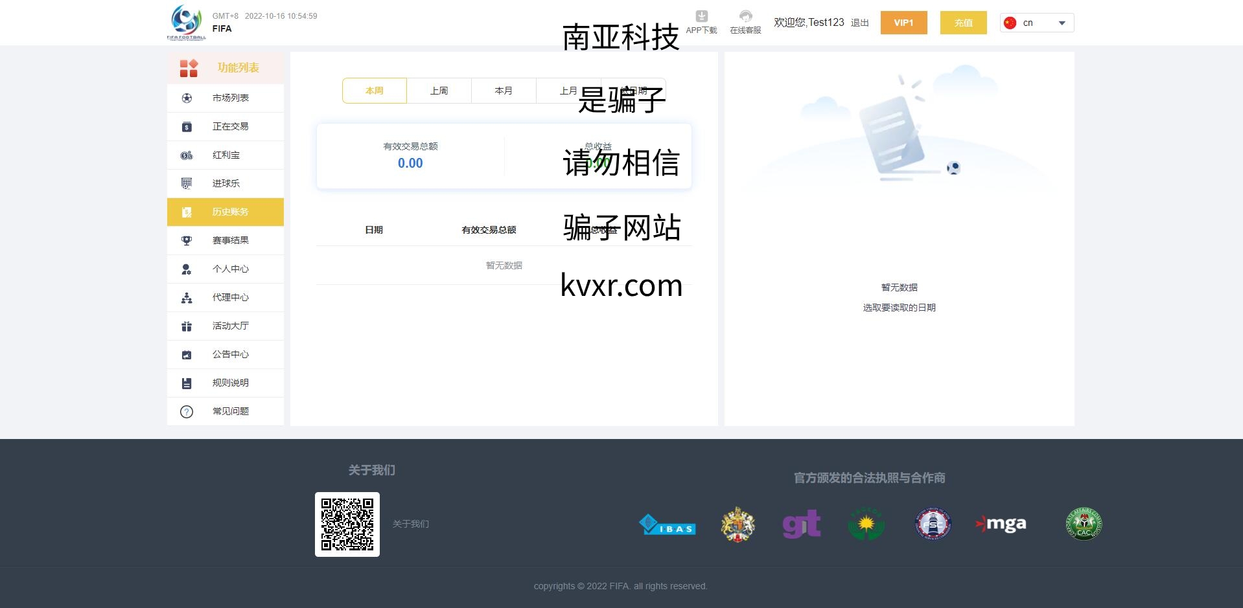1243x608 pixels.
Task: Click the QR code image
Action: tap(347, 524)
